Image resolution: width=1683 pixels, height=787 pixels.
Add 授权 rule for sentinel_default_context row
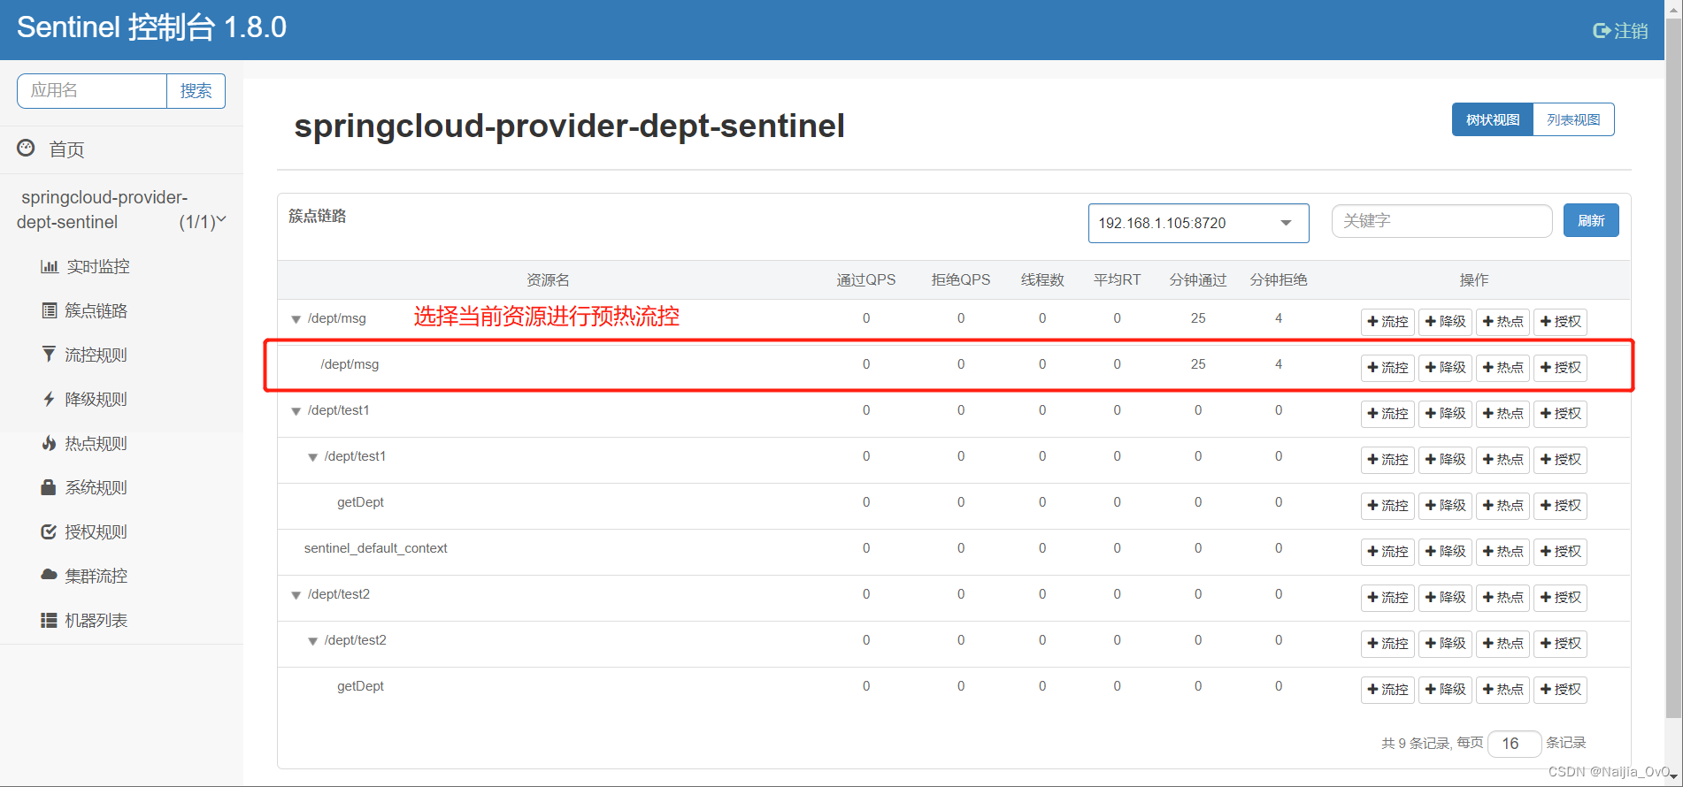click(1560, 551)
